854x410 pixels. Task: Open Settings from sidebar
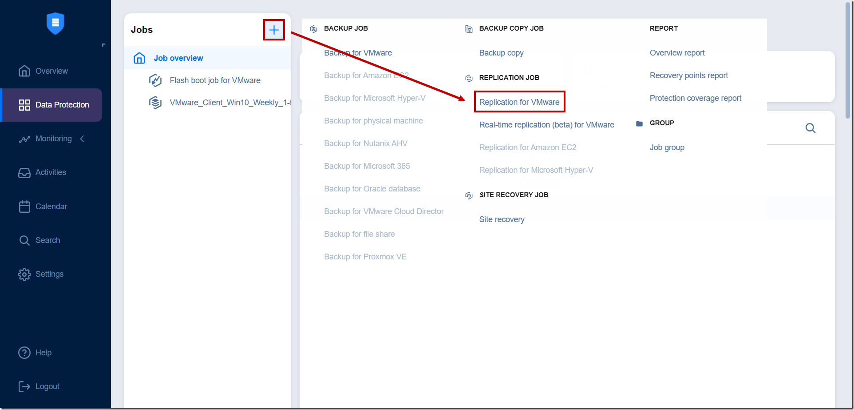(x=49, y=274)
